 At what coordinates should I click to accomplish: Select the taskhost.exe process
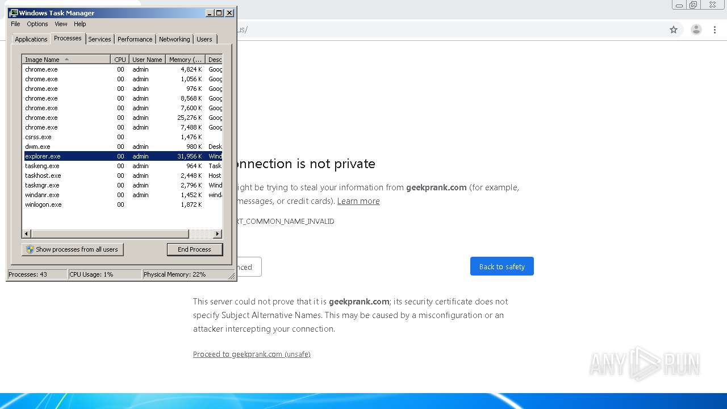click(122, 176)
